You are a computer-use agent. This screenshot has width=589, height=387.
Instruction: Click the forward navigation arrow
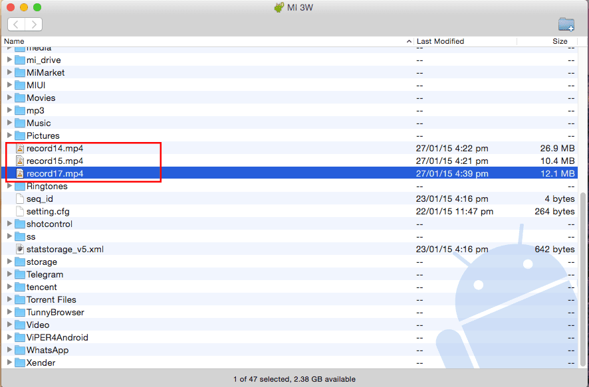tap(33, 25)
